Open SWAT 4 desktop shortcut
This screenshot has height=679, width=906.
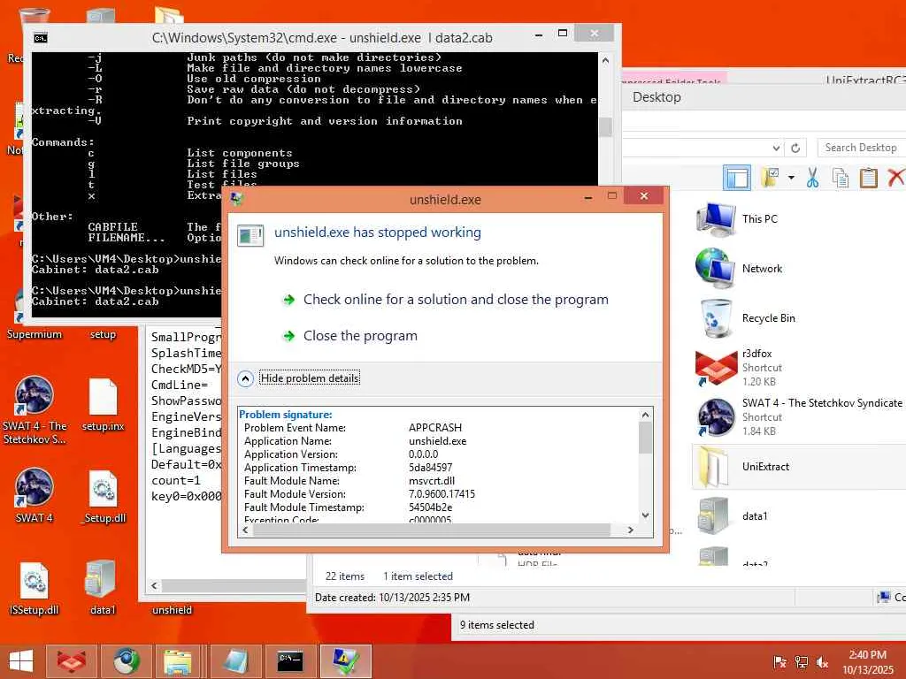coord(35,495)
